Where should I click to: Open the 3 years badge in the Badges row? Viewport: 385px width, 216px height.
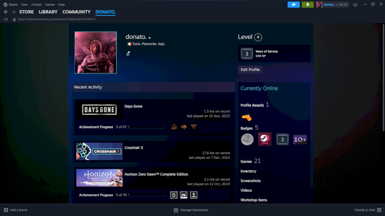tap(282, 140)
